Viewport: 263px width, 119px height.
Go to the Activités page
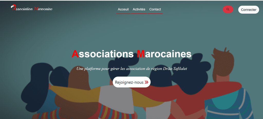[139, 10]
